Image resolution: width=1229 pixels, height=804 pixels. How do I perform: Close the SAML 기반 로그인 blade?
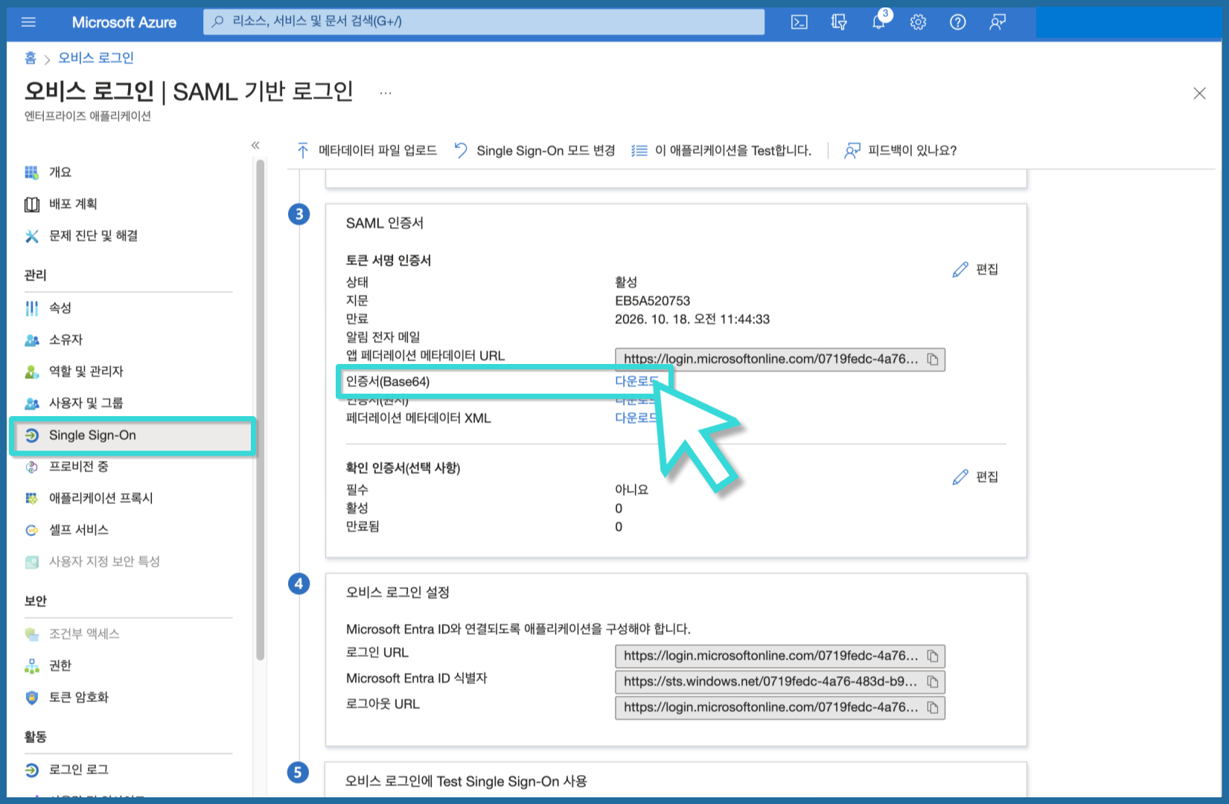[1199, 93]
